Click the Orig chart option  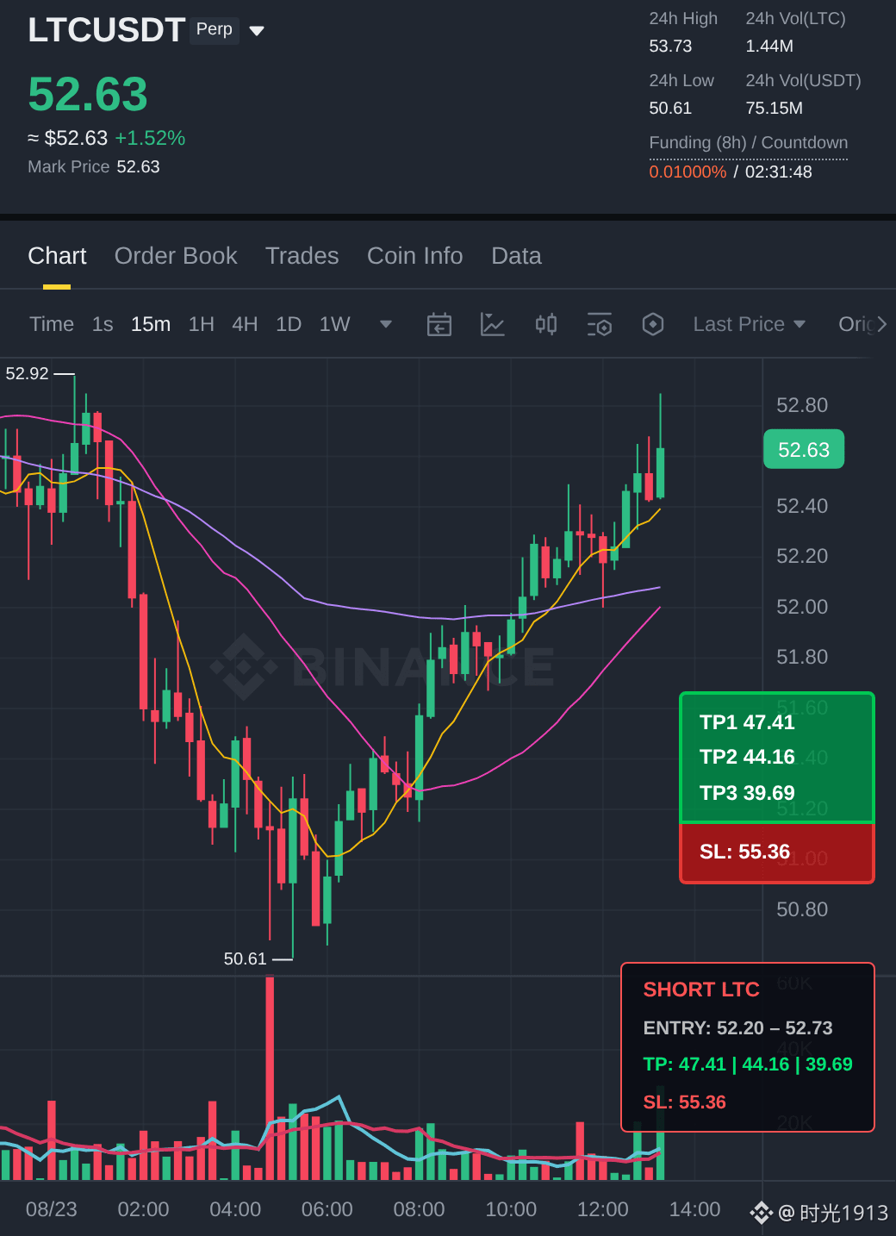tap(856, 324)
